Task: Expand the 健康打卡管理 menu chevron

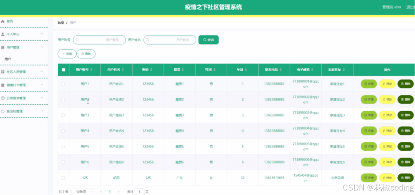Action: click(x=42, y=84)
